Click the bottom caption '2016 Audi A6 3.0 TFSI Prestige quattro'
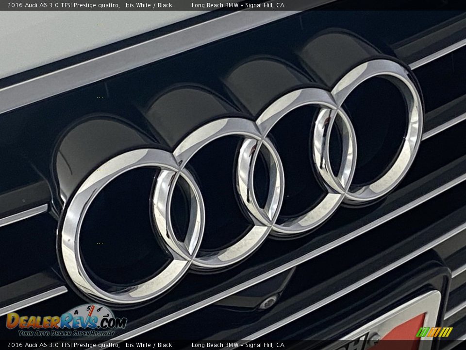Viewport: 466px width, 350px height. tap(63, 345)
